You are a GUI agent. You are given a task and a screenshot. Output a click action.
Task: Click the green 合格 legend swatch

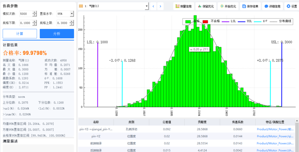point(188,21)
